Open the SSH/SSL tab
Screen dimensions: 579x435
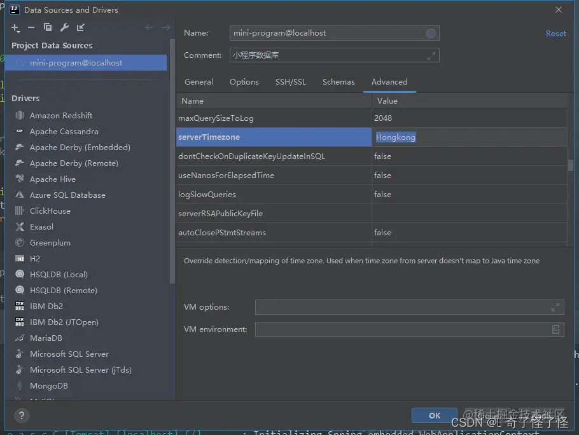coord(291,82)
